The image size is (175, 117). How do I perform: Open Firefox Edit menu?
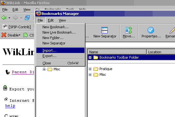[x=15, y=10]
